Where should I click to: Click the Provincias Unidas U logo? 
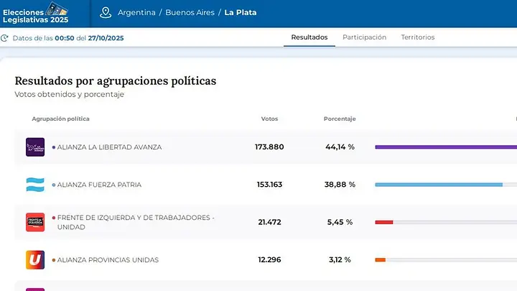coord(35,259)
